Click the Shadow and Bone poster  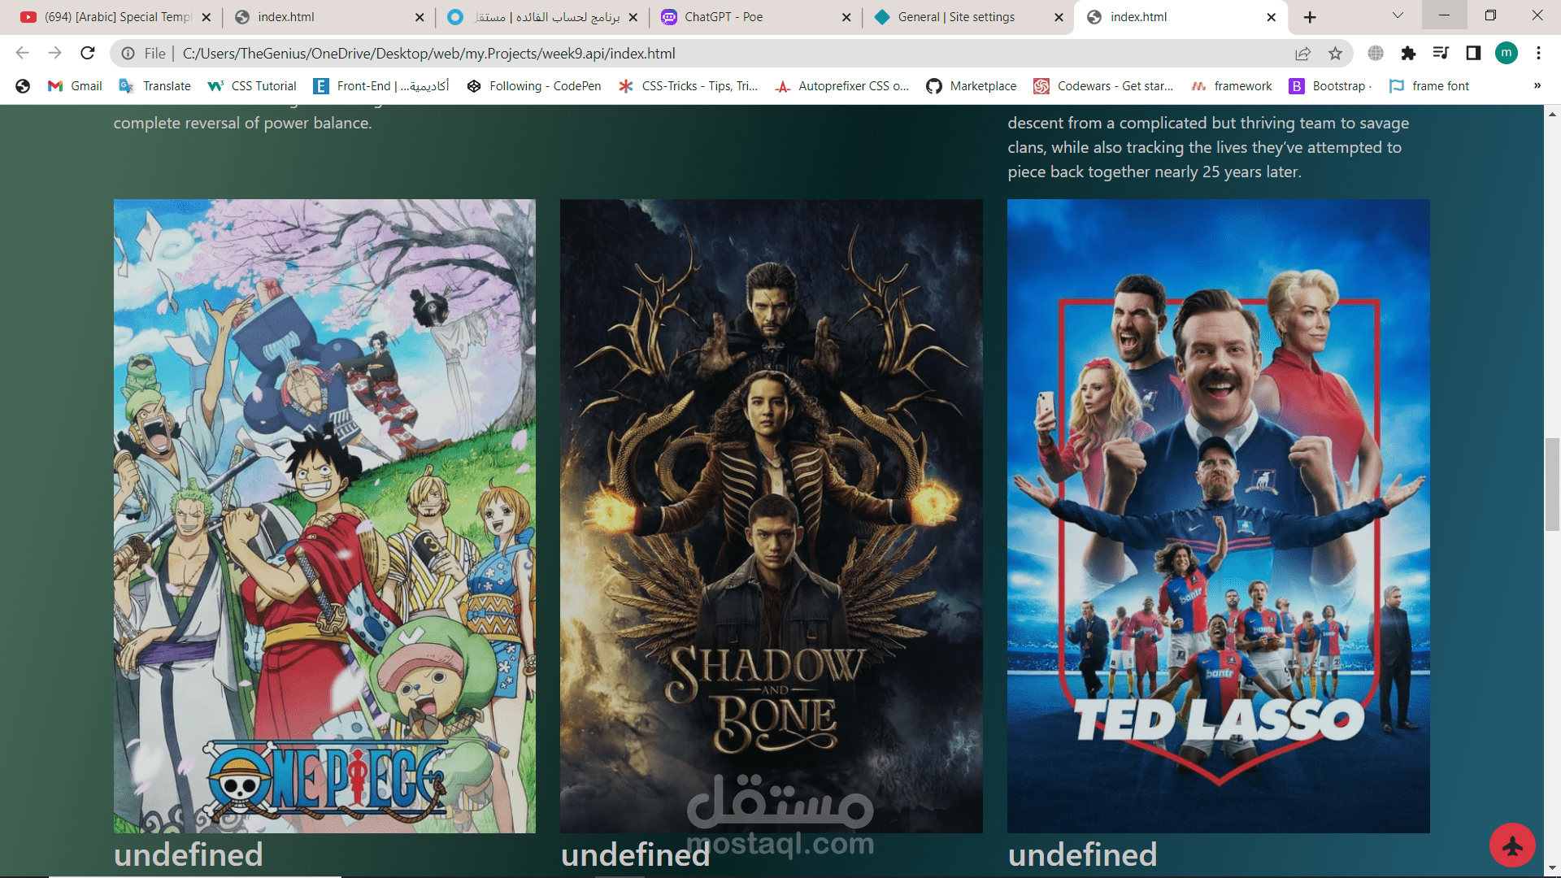(771, 515)
